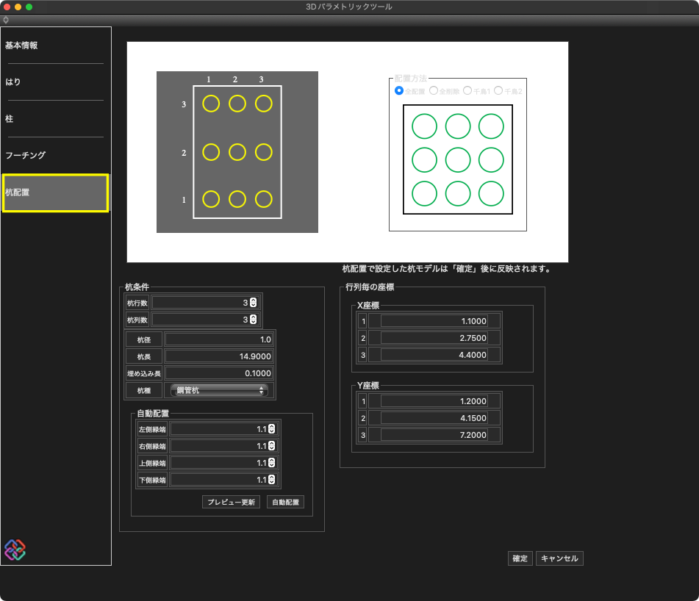Click the bottom-right green pile circle
Image resolution: width=699 pixels, height=601 pixels.
tap(491, 193)
